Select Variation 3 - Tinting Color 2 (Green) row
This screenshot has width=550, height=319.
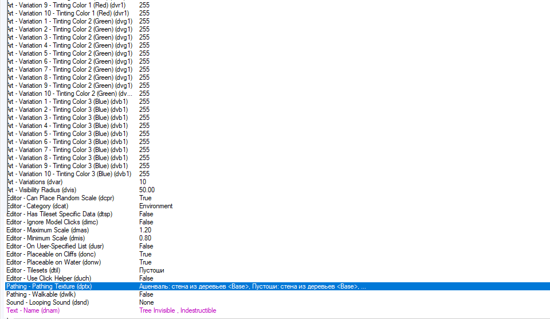[x=277, y=37]
